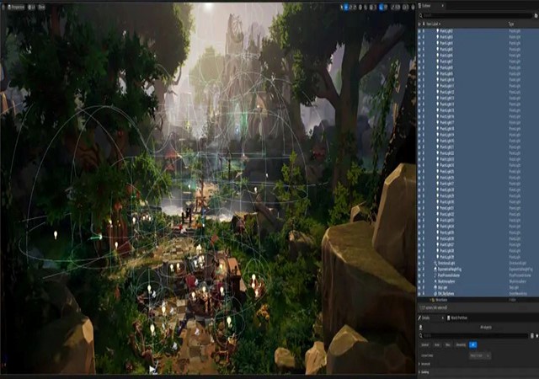Click the DirectionalLight actor type icon

tap(435, 263)
